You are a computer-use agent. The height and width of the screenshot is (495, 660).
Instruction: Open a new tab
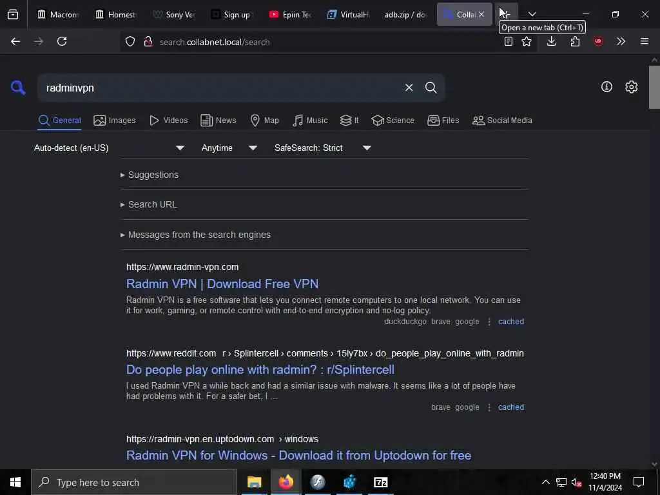point(506,14)
